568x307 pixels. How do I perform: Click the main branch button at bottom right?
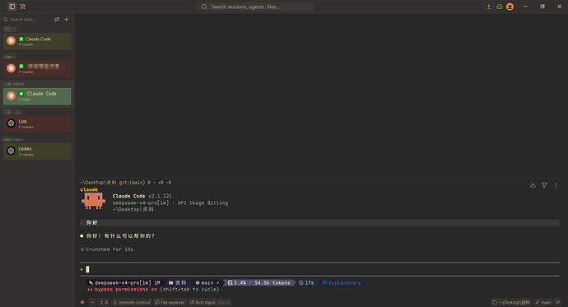(543, 302)
